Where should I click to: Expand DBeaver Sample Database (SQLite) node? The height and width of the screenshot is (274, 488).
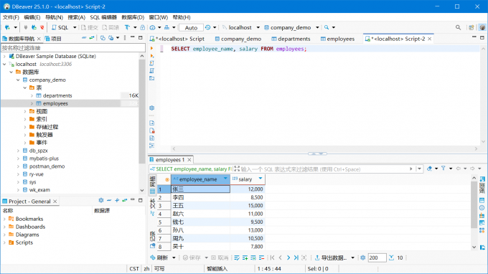tap(4, 56)
